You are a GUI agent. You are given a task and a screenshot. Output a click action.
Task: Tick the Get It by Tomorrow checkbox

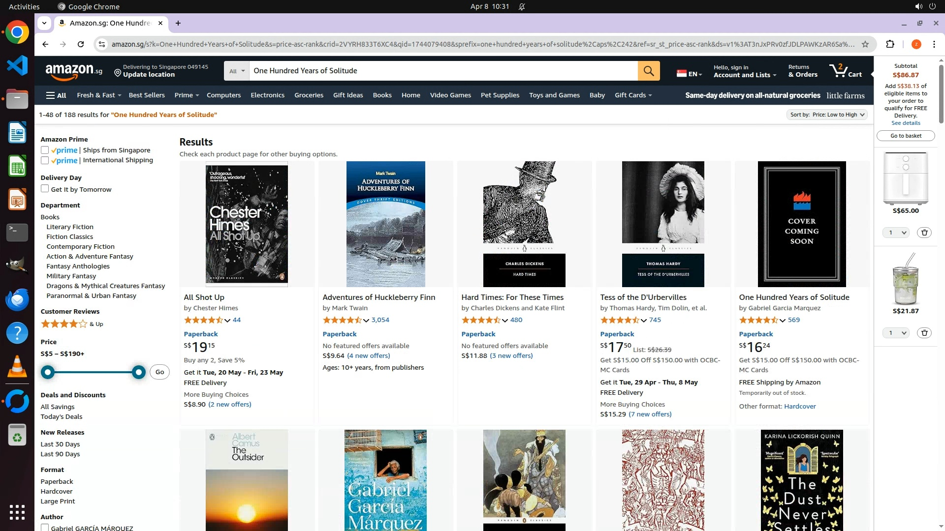(45, 189)
